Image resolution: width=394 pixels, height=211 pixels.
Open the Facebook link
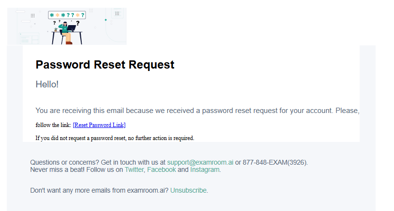click(161, 170)
